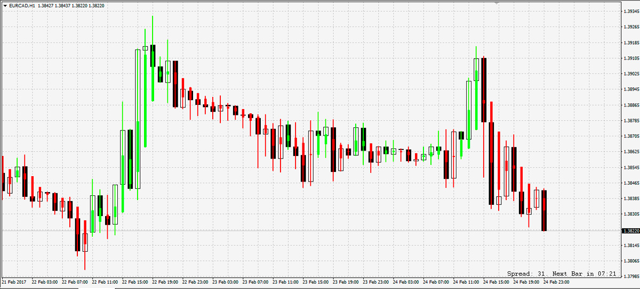Viewport: 640px width, 289px height.
Task: Click the 1.39345 price scale label
Action: pos(631,11)
